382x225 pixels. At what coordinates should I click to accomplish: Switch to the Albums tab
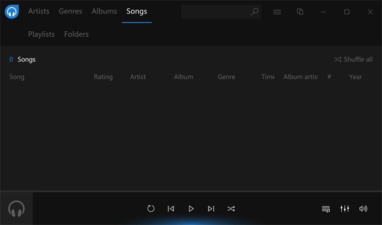tap(104, 11)
